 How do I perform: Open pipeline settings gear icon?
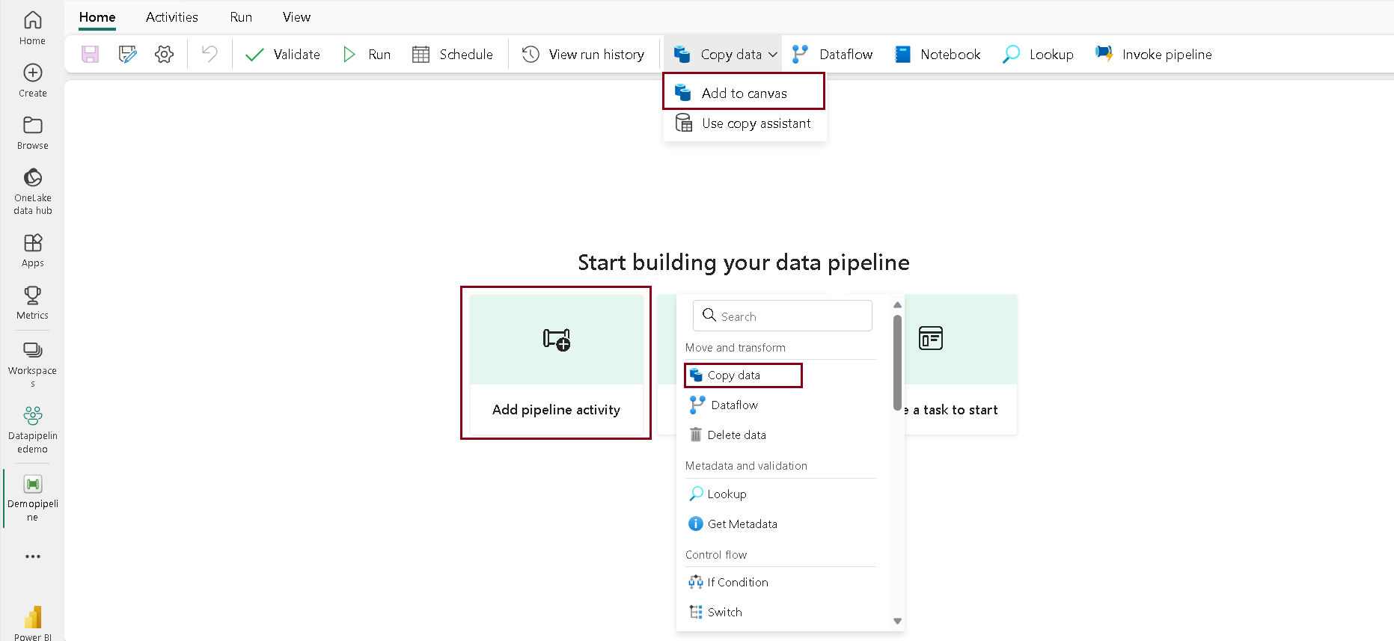point(164,54)
